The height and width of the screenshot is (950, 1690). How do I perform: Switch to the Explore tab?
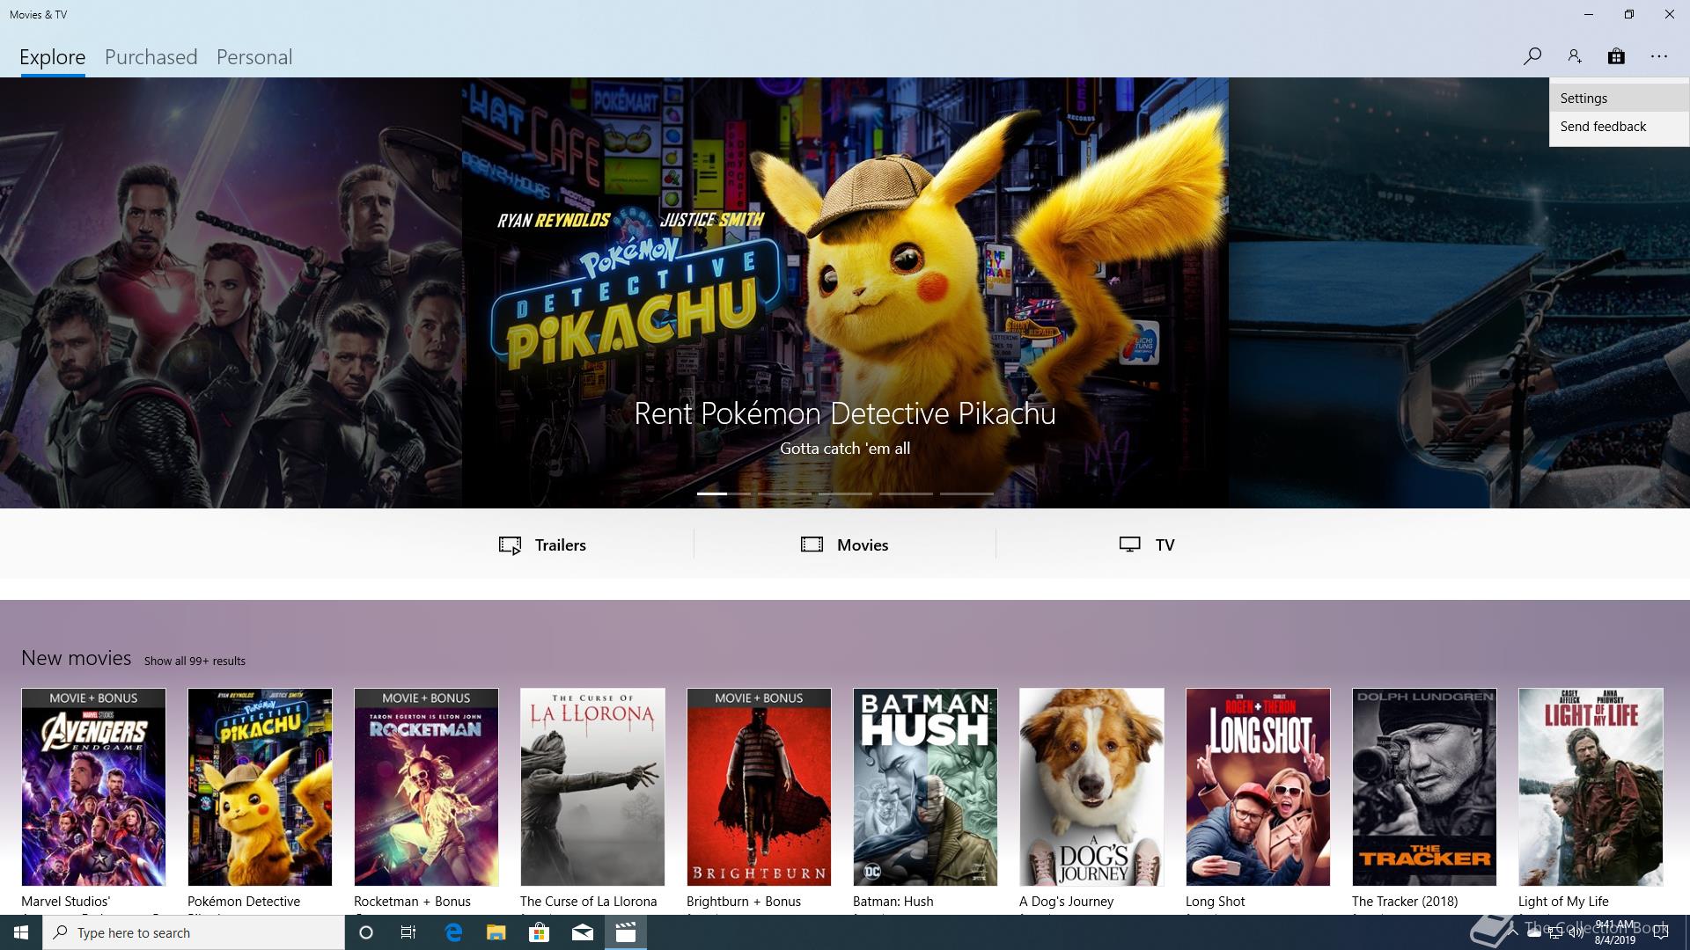(53, 57)
